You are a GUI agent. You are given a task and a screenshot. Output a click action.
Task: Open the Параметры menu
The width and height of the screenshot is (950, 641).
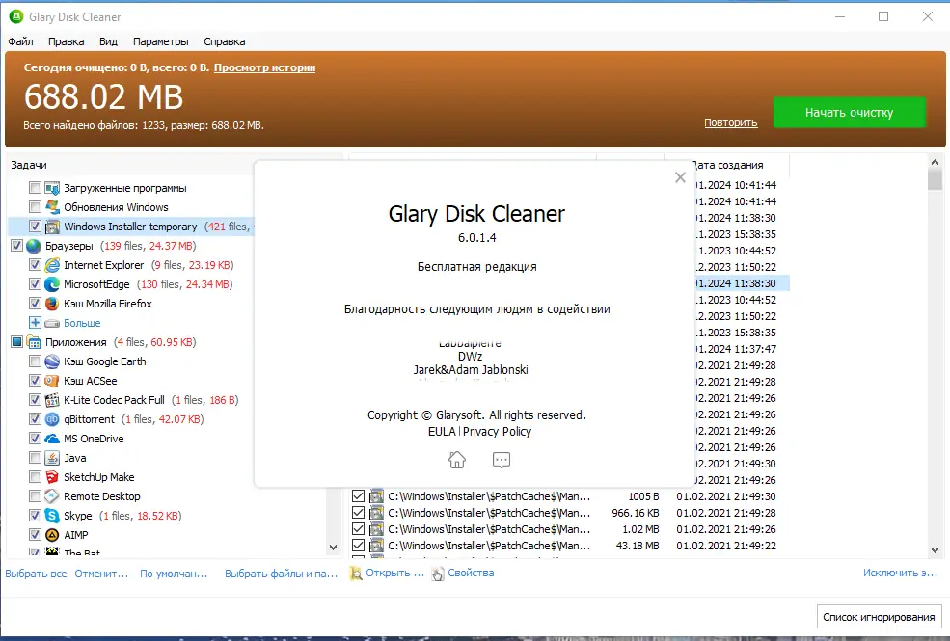pos(160,41)
